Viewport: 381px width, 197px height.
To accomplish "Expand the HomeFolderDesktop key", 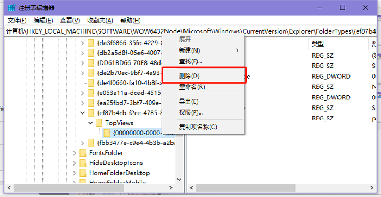I will point(75,173).
